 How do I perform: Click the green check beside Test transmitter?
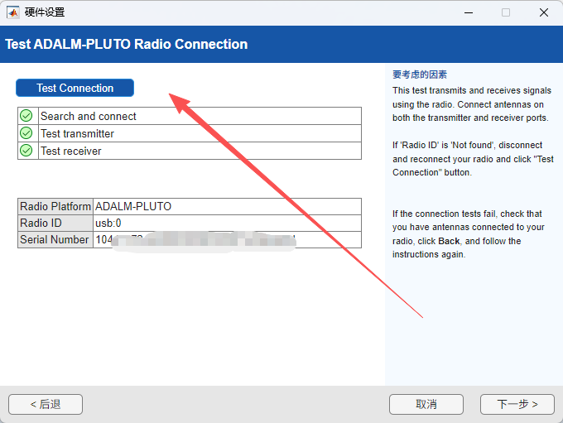(x=26, y=133)
